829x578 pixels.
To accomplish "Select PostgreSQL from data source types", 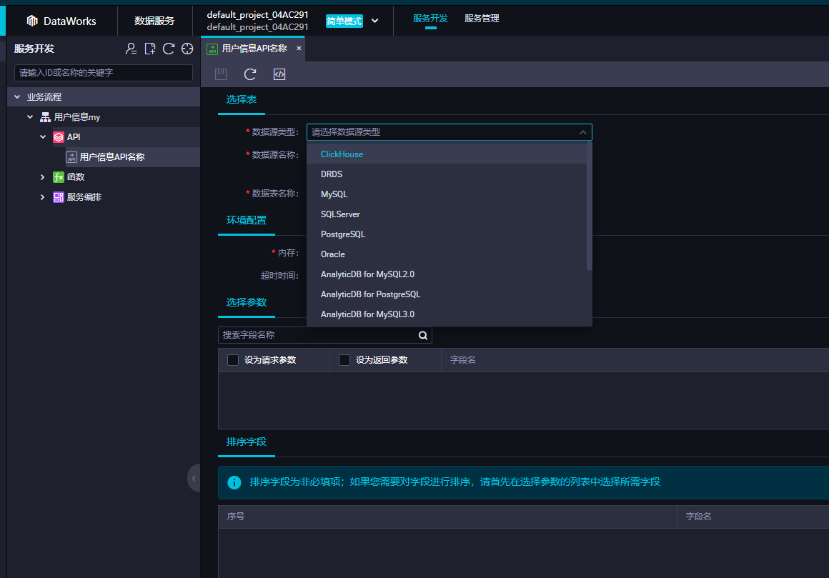I will (x=447, y=234).
